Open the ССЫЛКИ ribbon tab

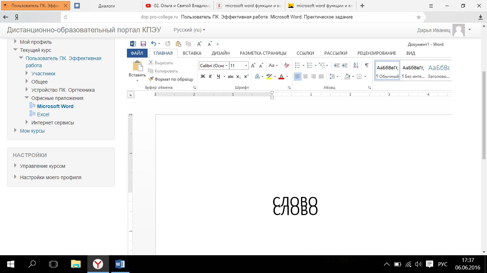(305, 53)
